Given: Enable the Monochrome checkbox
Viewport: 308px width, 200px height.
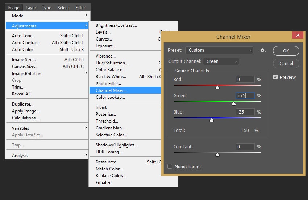Looking at the screenshot, I should coord(170,166).
